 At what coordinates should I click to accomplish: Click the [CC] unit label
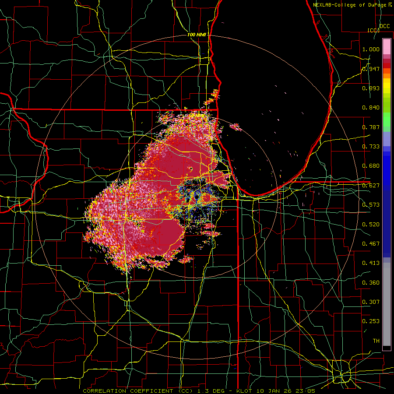pyautogui.click(x=373, y=30)
